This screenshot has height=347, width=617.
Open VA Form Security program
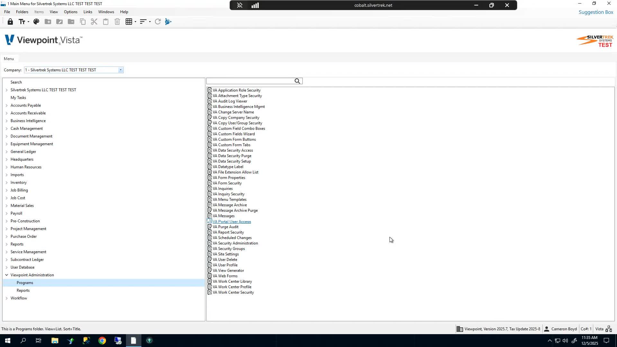point(227,183)
